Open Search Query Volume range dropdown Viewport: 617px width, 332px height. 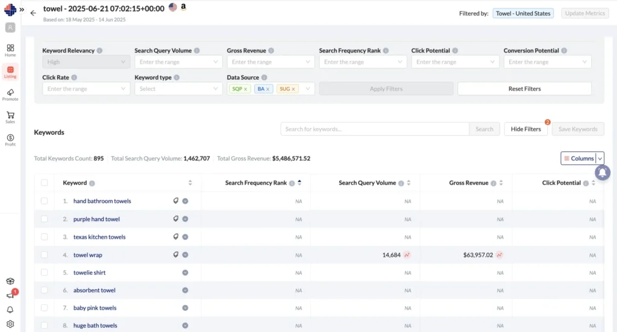click(178, 61)
